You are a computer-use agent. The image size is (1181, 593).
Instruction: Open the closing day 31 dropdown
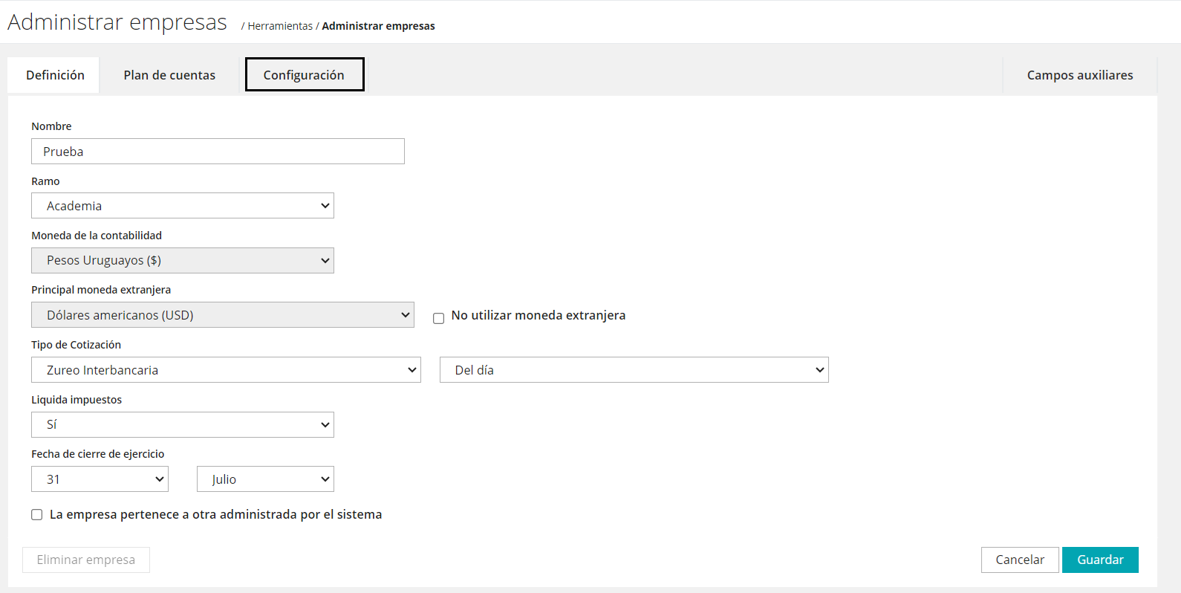pyautogui.click(x=100, y=479)
